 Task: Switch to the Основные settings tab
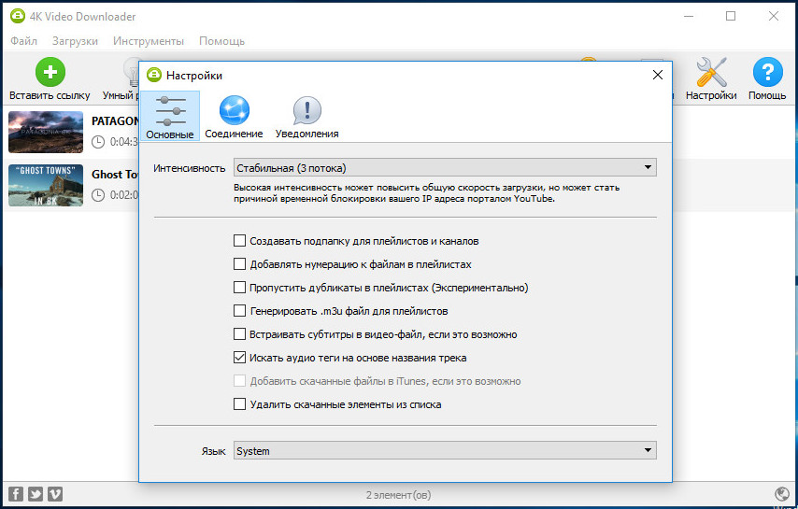tap(170, 116)
